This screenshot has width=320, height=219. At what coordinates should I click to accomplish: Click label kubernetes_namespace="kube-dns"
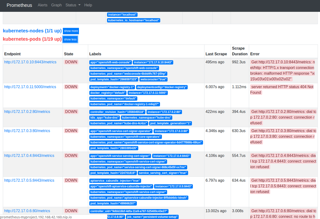146,118
